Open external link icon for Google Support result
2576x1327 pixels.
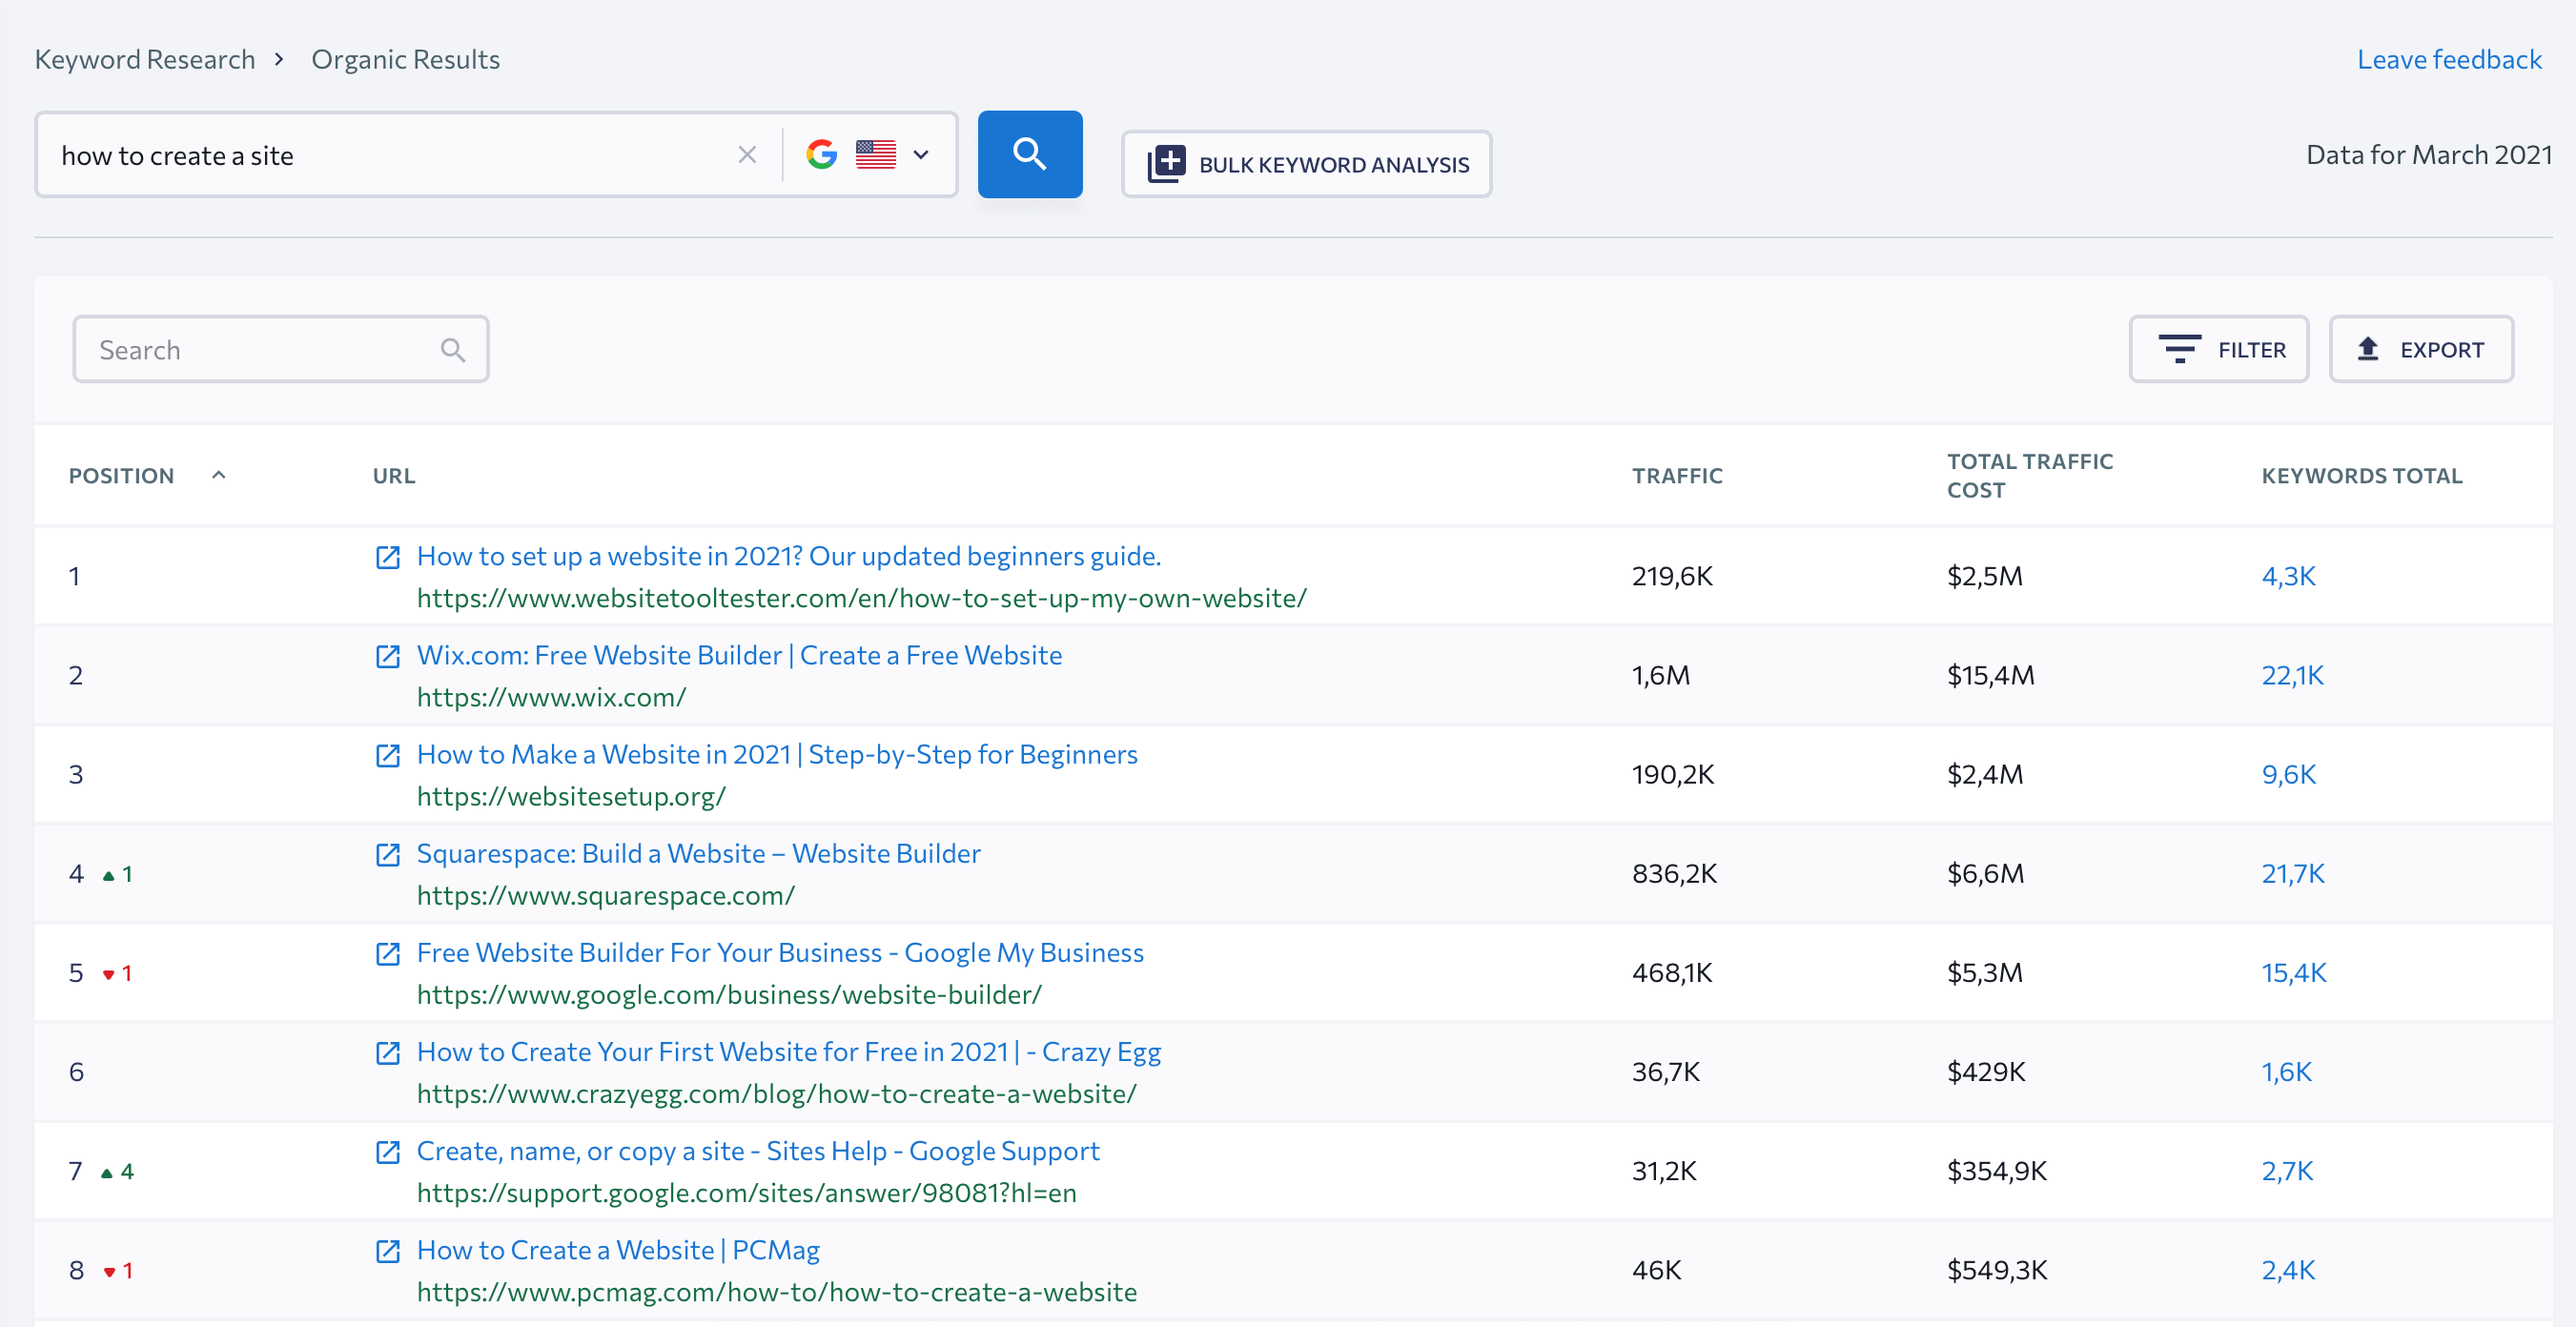(x=388, y=1151)
